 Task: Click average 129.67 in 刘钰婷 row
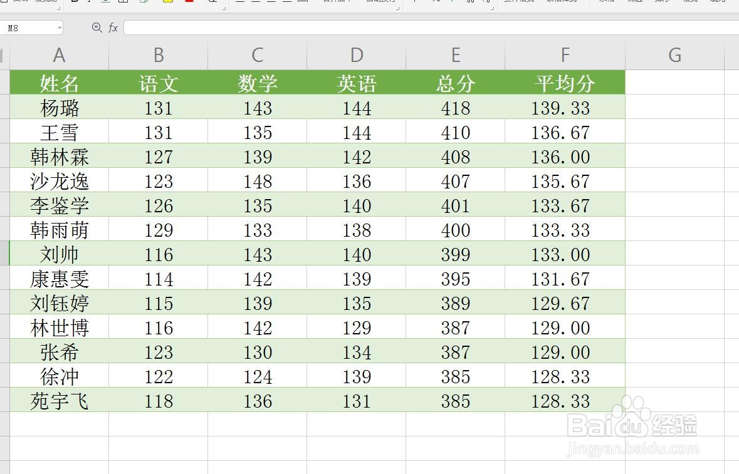coord(565,302)
